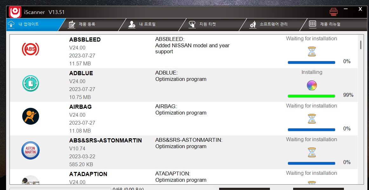Click the spinning color wheel for ADBLUE
The image size is (369, 190).
pos(312,85)
